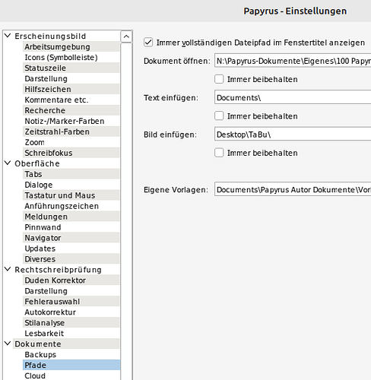Open Darstellung under Rechtschreibprüfung

[x=71, y=291]
